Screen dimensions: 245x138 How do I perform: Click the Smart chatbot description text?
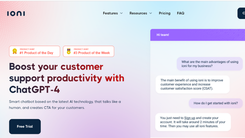[x=65, y=105]
